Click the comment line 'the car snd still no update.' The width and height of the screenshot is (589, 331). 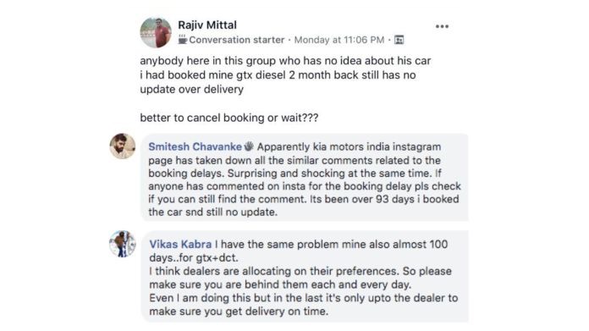pos(213,212)
